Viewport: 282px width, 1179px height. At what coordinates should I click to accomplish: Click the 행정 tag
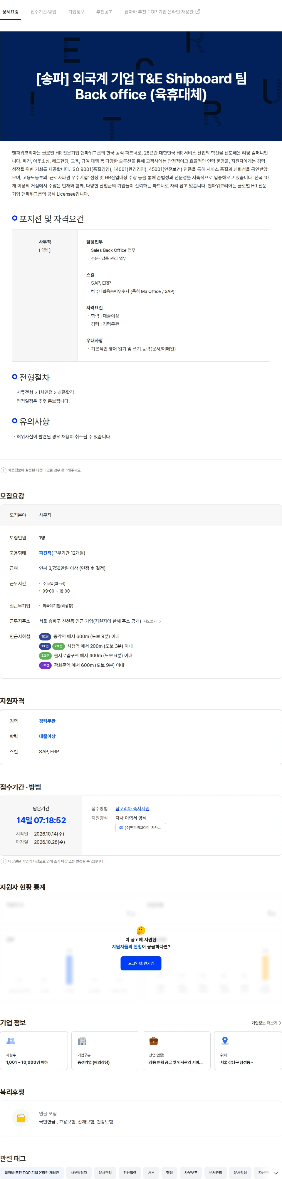pyautogui.click(x=169, y=1172)
